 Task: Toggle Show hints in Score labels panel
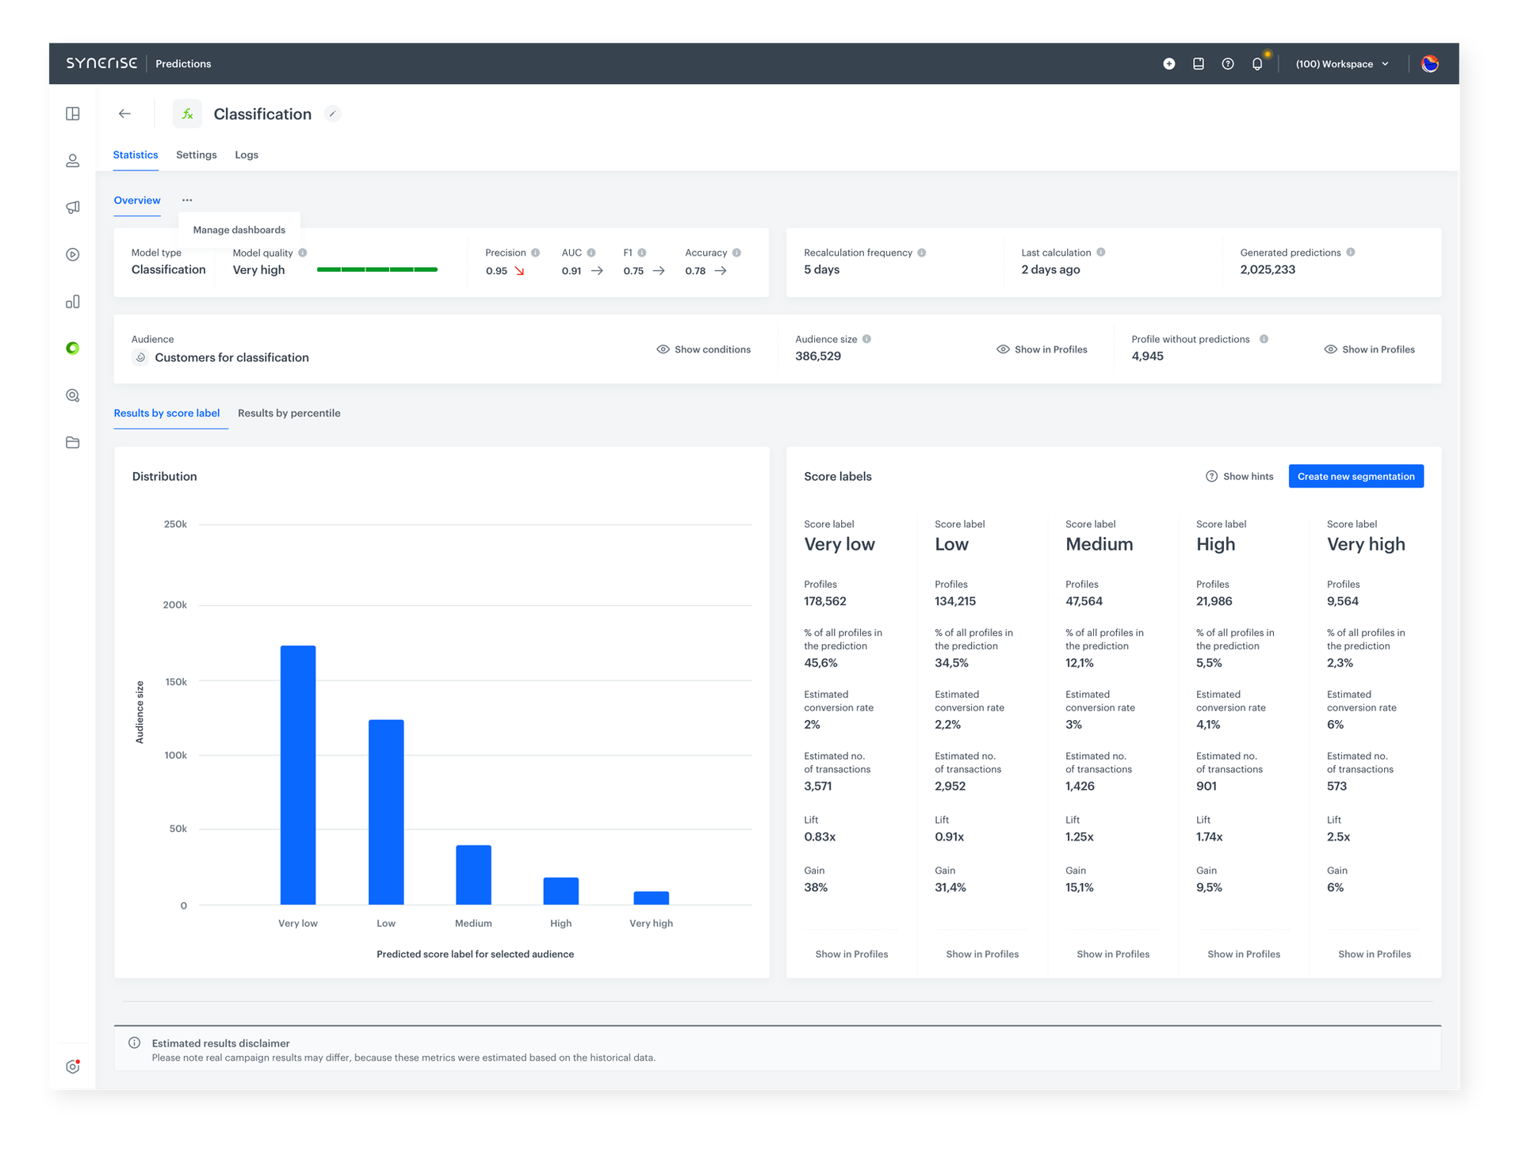pyautogui.click(x=1239, y=476)
